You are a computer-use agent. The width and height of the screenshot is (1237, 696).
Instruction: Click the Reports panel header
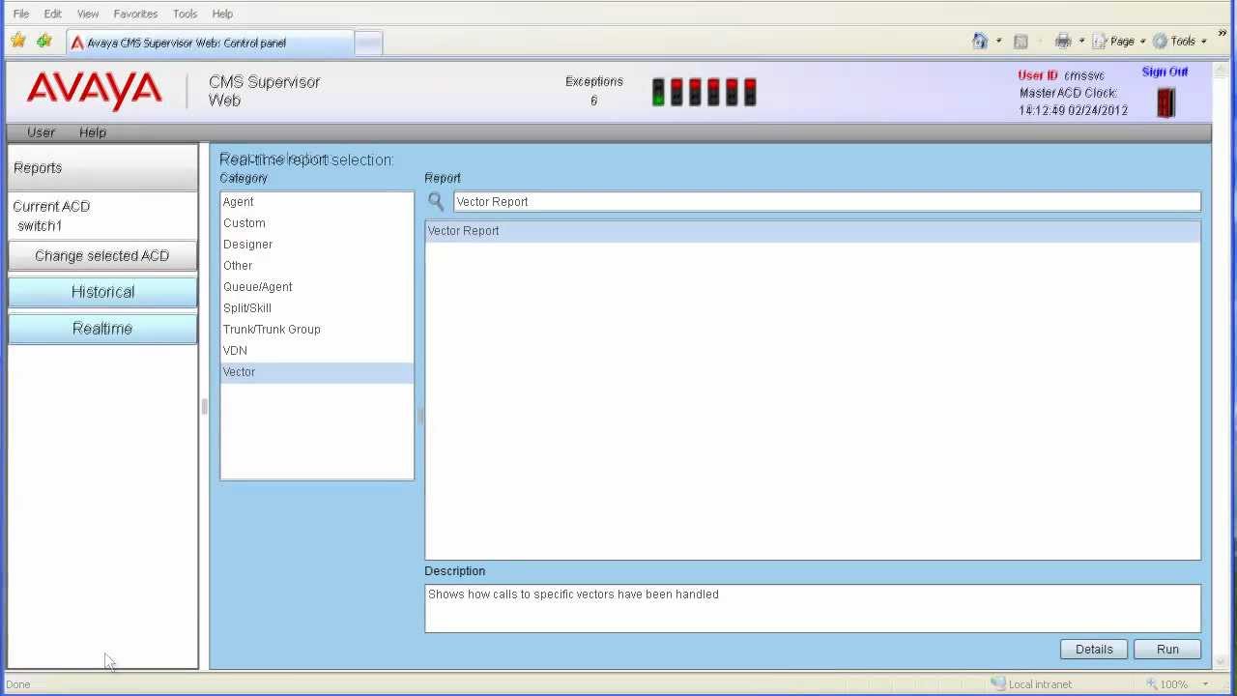[x=102, y=168]
